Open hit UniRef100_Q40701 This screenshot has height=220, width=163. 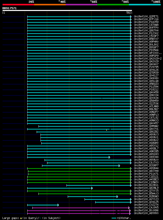(146, 129)
